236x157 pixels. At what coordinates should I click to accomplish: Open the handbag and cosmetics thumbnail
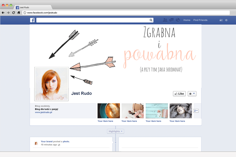tap(132, 111)
